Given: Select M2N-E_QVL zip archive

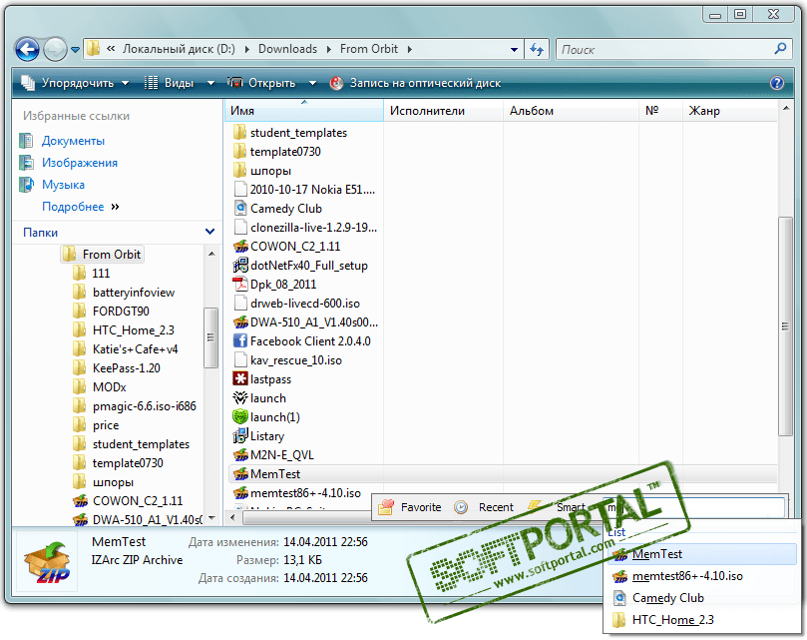Looking at the screenshot, I should pyautogui.click(x=282, y=455).
